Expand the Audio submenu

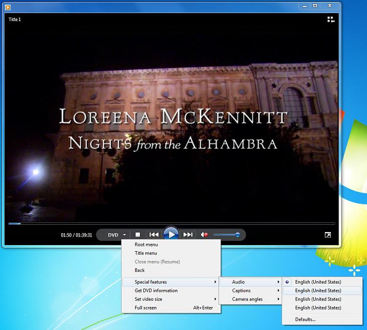tap(251, 282)
